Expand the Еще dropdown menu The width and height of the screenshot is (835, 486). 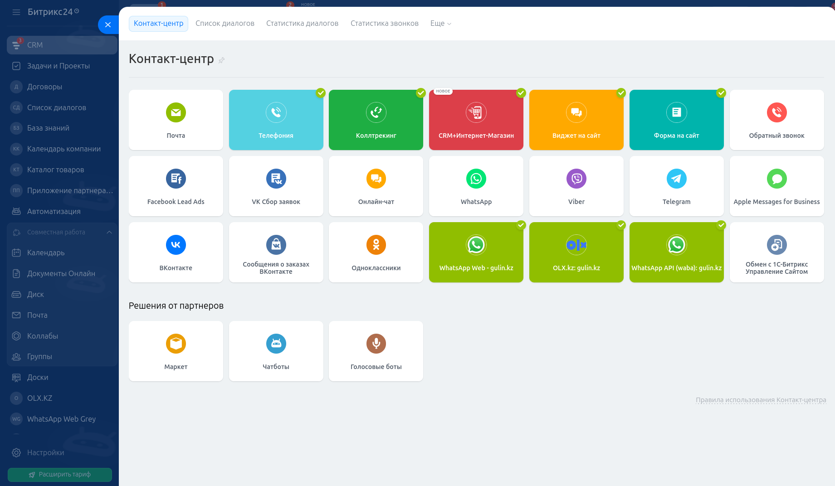(x=440, y=24)
